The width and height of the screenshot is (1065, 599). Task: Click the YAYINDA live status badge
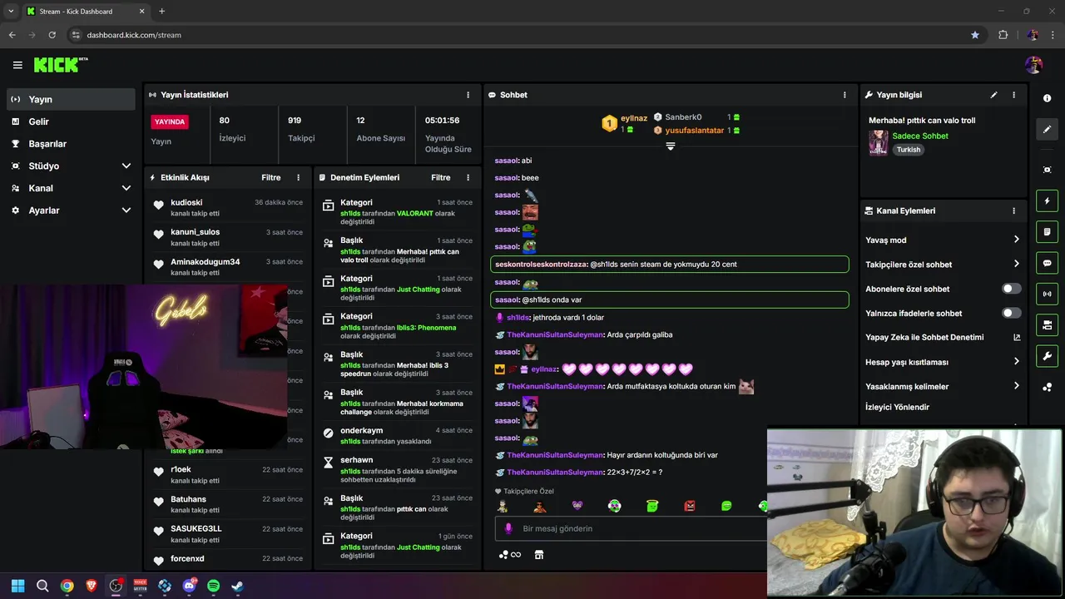pos(170,121)
